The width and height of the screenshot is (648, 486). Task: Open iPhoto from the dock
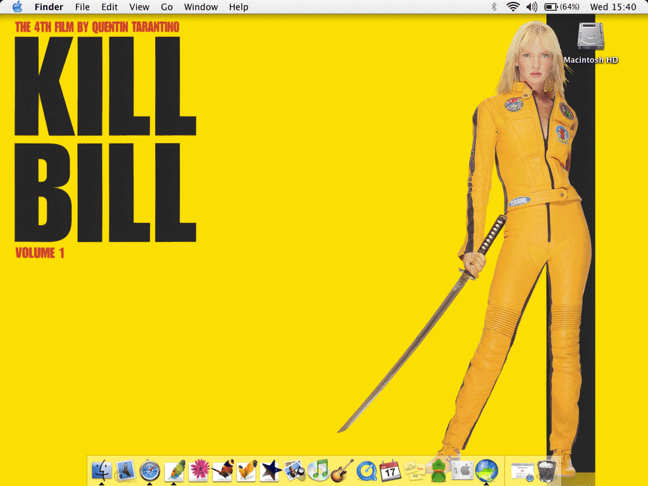pos(295,470)
